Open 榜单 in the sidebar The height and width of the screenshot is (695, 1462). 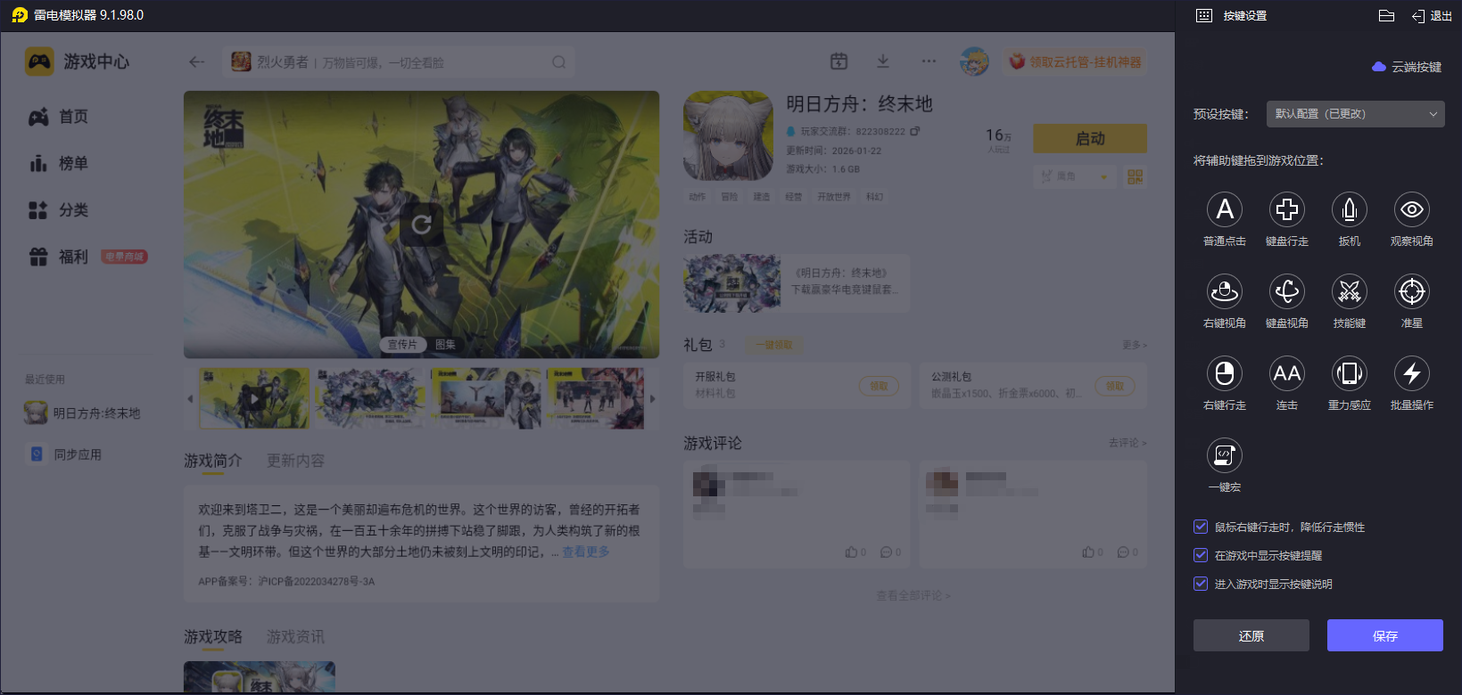click(59, 163)
